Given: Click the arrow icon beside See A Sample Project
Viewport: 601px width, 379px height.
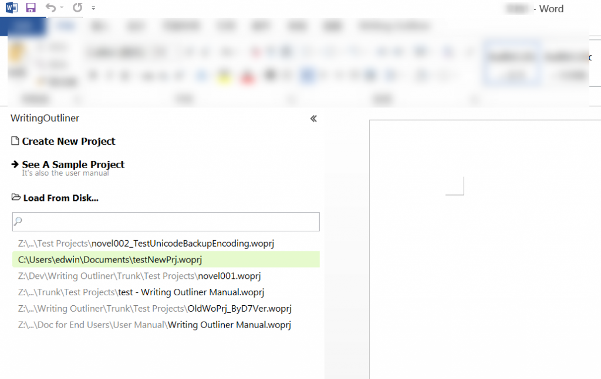Looking at the screenshot, I should point(13,165).
